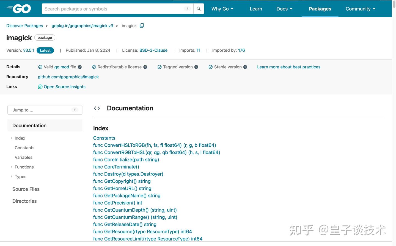This screenshot has height=246, width=396.
Task: Click the copy path icon beside imagick breadcrumb
Action: click(142, 25)
